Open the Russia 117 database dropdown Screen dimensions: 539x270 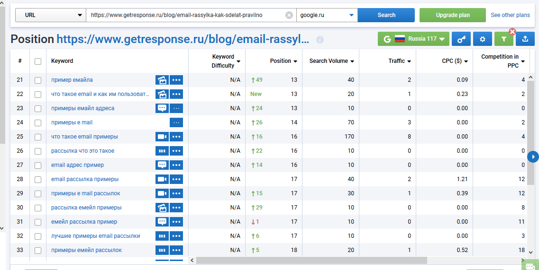click(413, 39)
